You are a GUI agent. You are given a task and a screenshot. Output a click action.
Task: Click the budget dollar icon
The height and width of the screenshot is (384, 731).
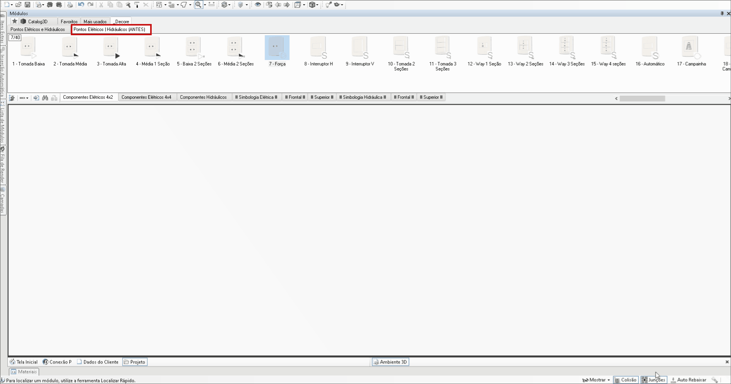pyautogui.click(x=224, y=5)
